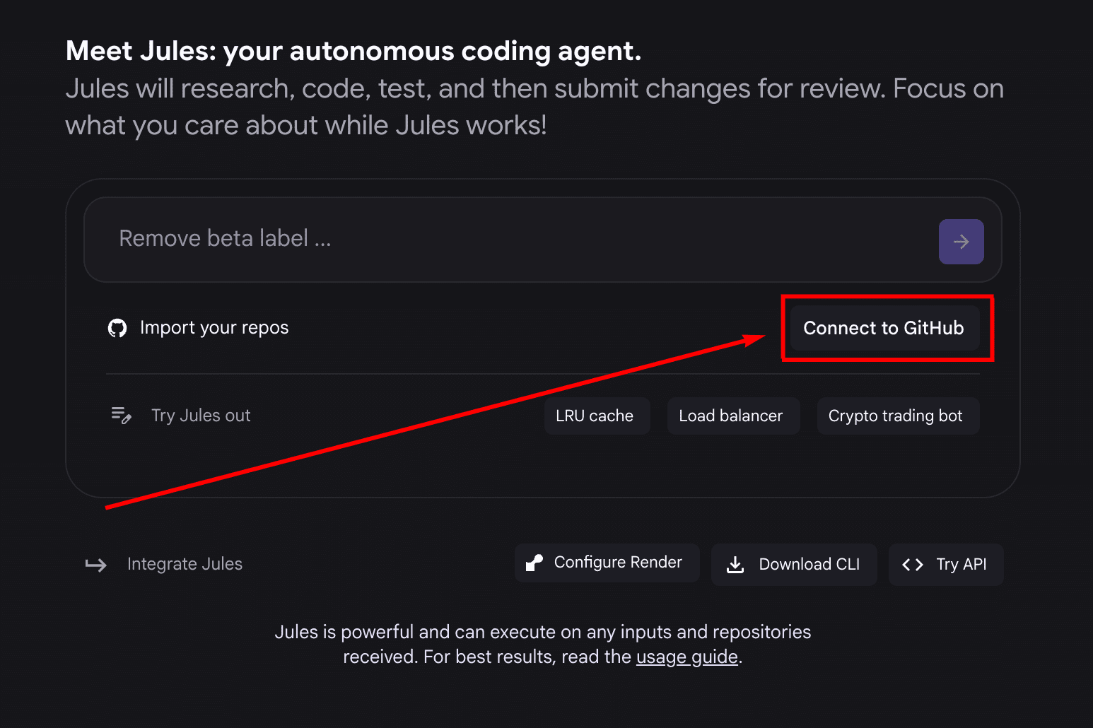
Task: Select the Import your repos label
Action: 214,327
